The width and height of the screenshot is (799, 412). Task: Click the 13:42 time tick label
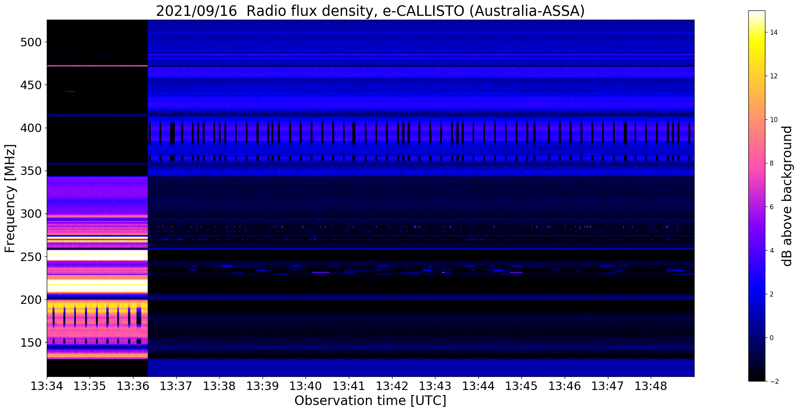click(x=393, y=386)
